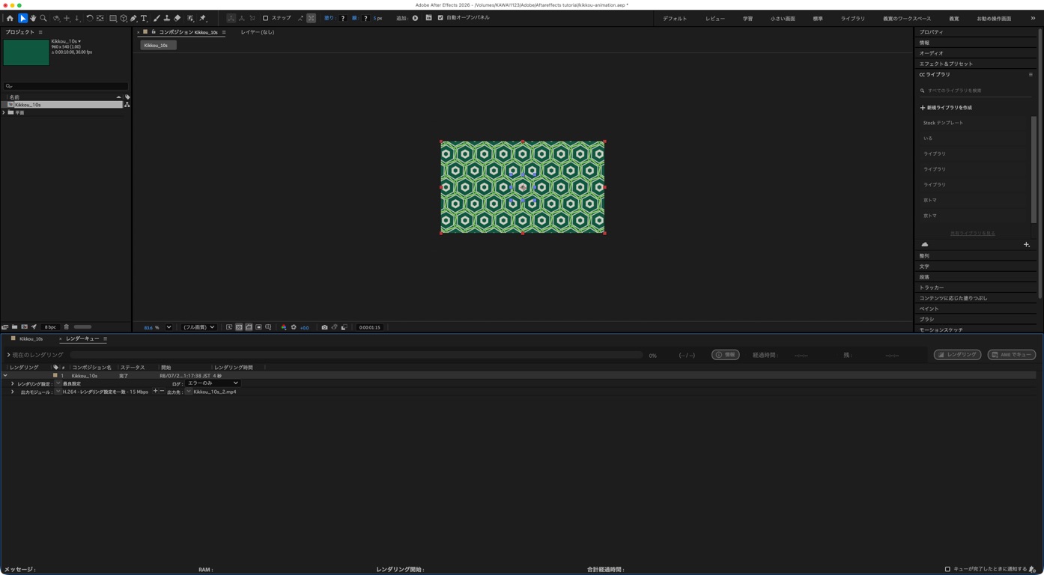Enable the スナップ checkbox
The height and width of the screenshot is (575, 1044).
click(x=265, y=18)
